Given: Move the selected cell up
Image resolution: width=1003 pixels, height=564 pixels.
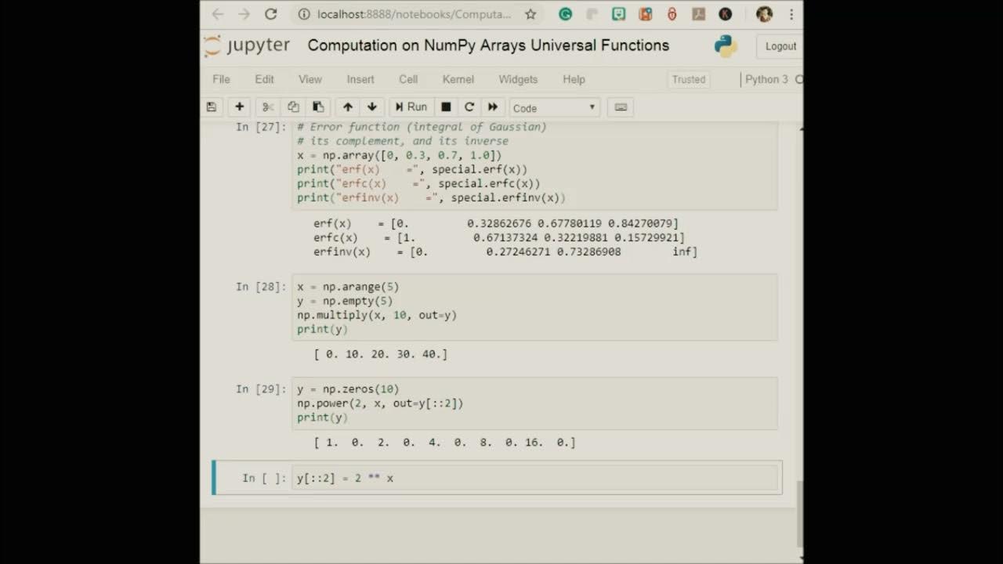Looking at the screenshot, I should pos(348,107).
